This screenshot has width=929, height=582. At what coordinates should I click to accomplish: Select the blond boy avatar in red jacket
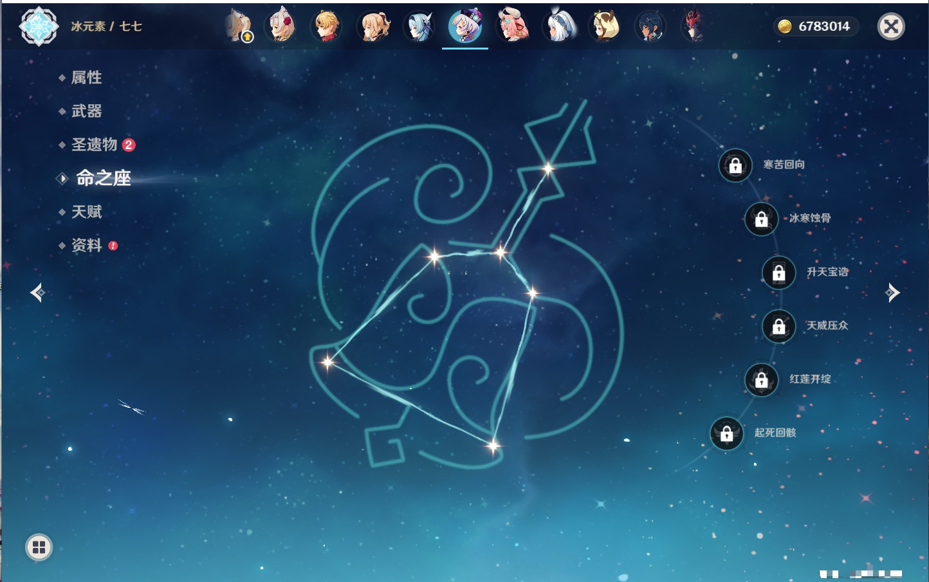(327, 26)
